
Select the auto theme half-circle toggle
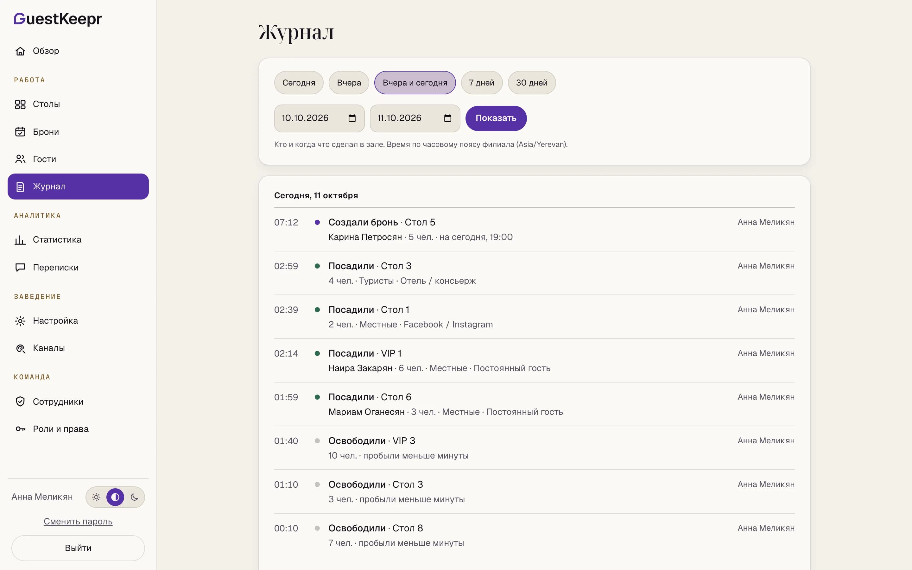[115, 497]
